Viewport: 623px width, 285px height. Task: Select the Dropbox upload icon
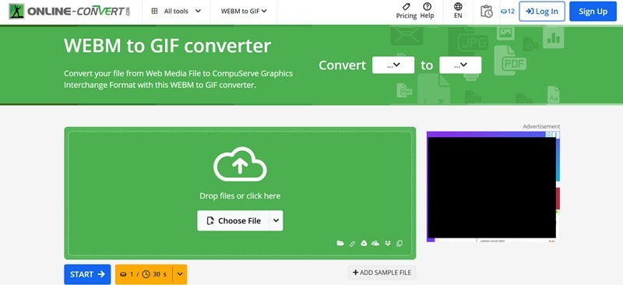click(388, 243)
